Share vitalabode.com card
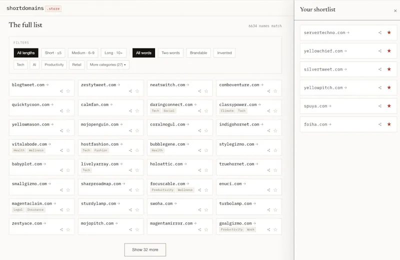 pyautogui.click(x=61, y=150)
